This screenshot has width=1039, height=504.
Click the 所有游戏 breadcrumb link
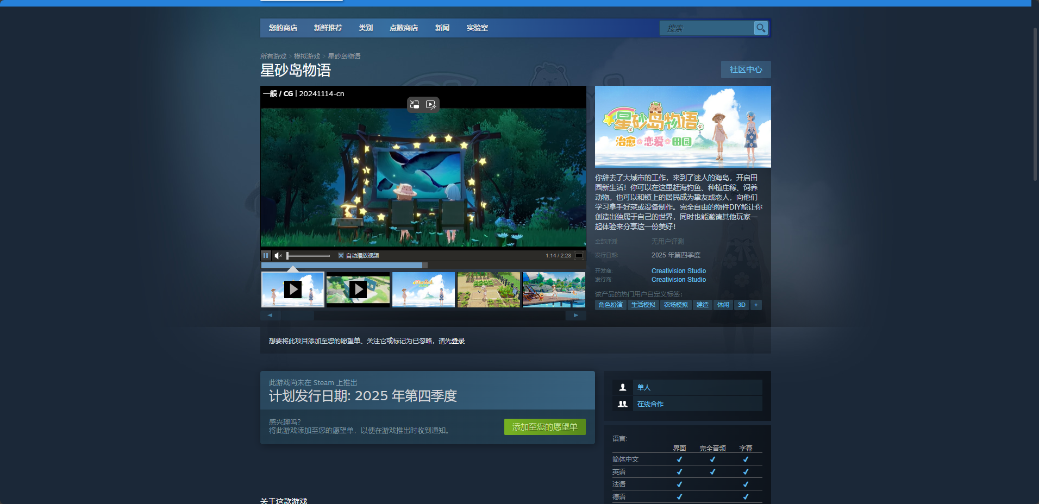click(x=273, y=56)
